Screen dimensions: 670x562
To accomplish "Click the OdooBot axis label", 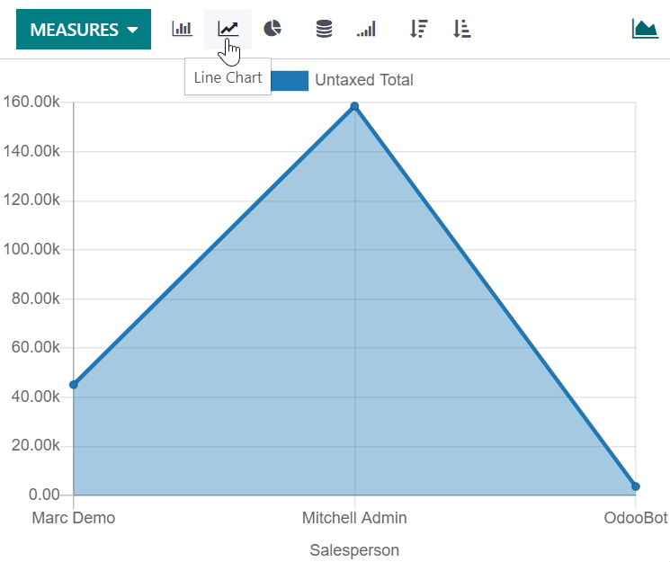I will 637,518.
